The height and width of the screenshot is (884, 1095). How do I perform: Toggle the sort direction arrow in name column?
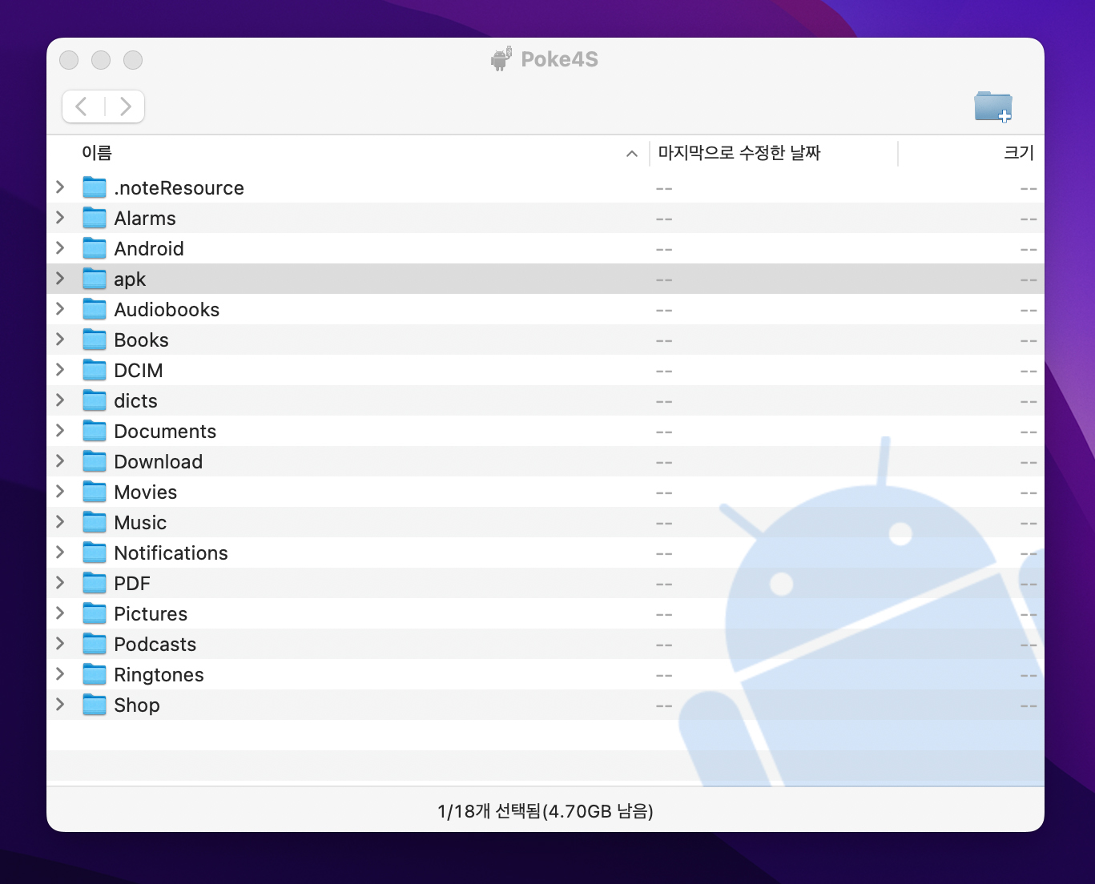(x=632, y=154)
